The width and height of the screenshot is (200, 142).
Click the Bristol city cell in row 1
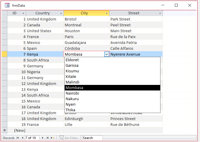[86, 19]
